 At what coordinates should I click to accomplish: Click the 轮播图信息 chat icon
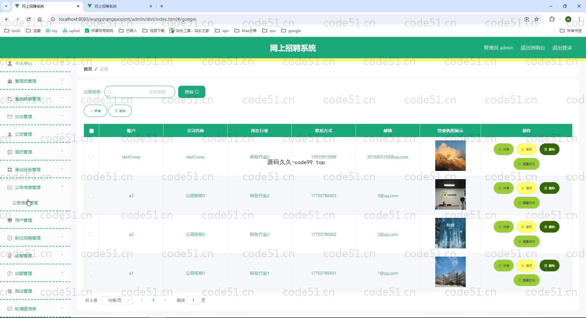[x=10, y=309]
